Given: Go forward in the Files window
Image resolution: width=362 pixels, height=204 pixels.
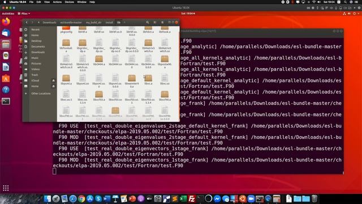Looking at the screenshot, I should (x=32, y=23).
